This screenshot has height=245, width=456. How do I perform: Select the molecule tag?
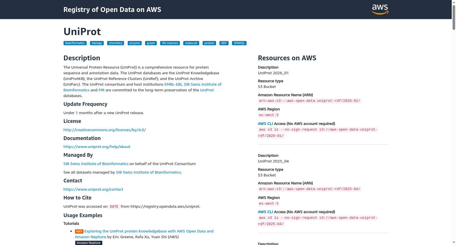(191, 43)
